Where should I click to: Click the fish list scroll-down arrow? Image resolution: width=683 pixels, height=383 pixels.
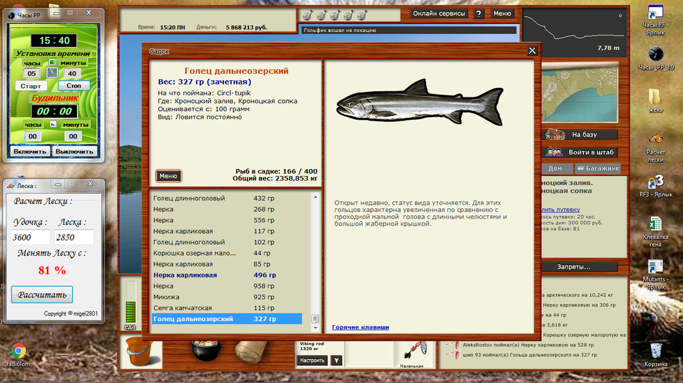[x=316, y=328]
